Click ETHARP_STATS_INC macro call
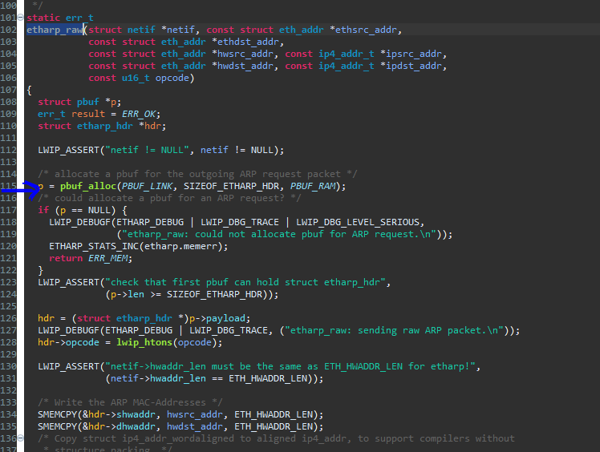Screen dimensions: 600x452 pyautogui.click(x=94, y=246)
